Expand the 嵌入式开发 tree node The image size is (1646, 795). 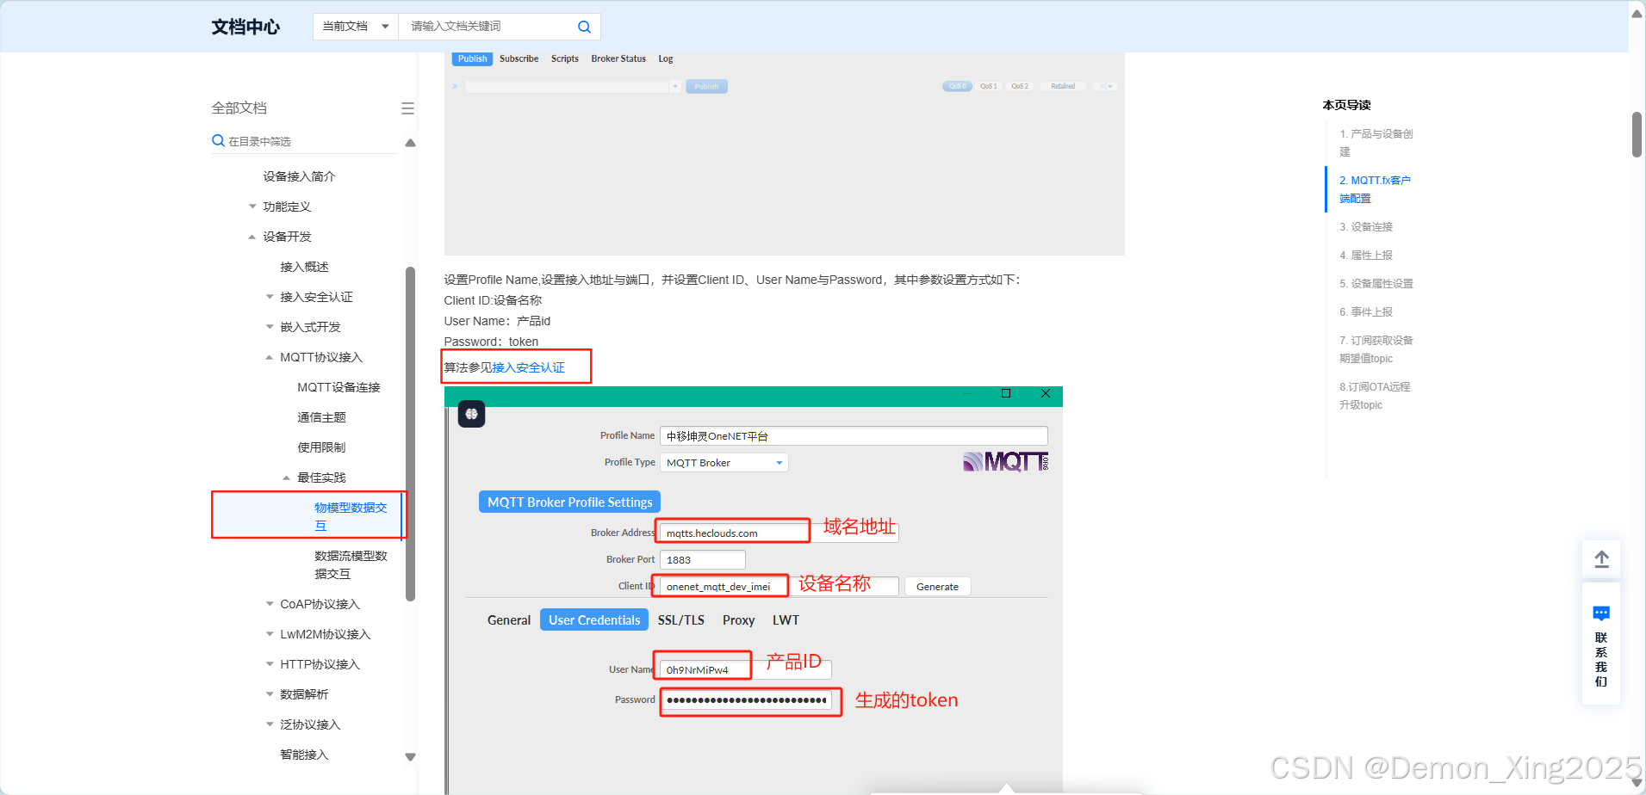270,327
